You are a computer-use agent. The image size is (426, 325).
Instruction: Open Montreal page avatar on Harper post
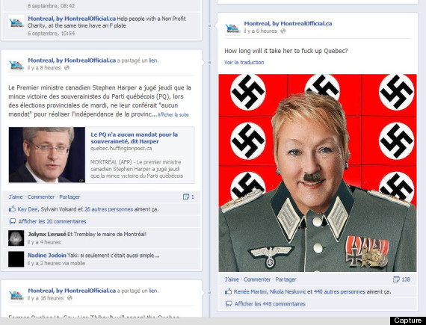(16, 65)
